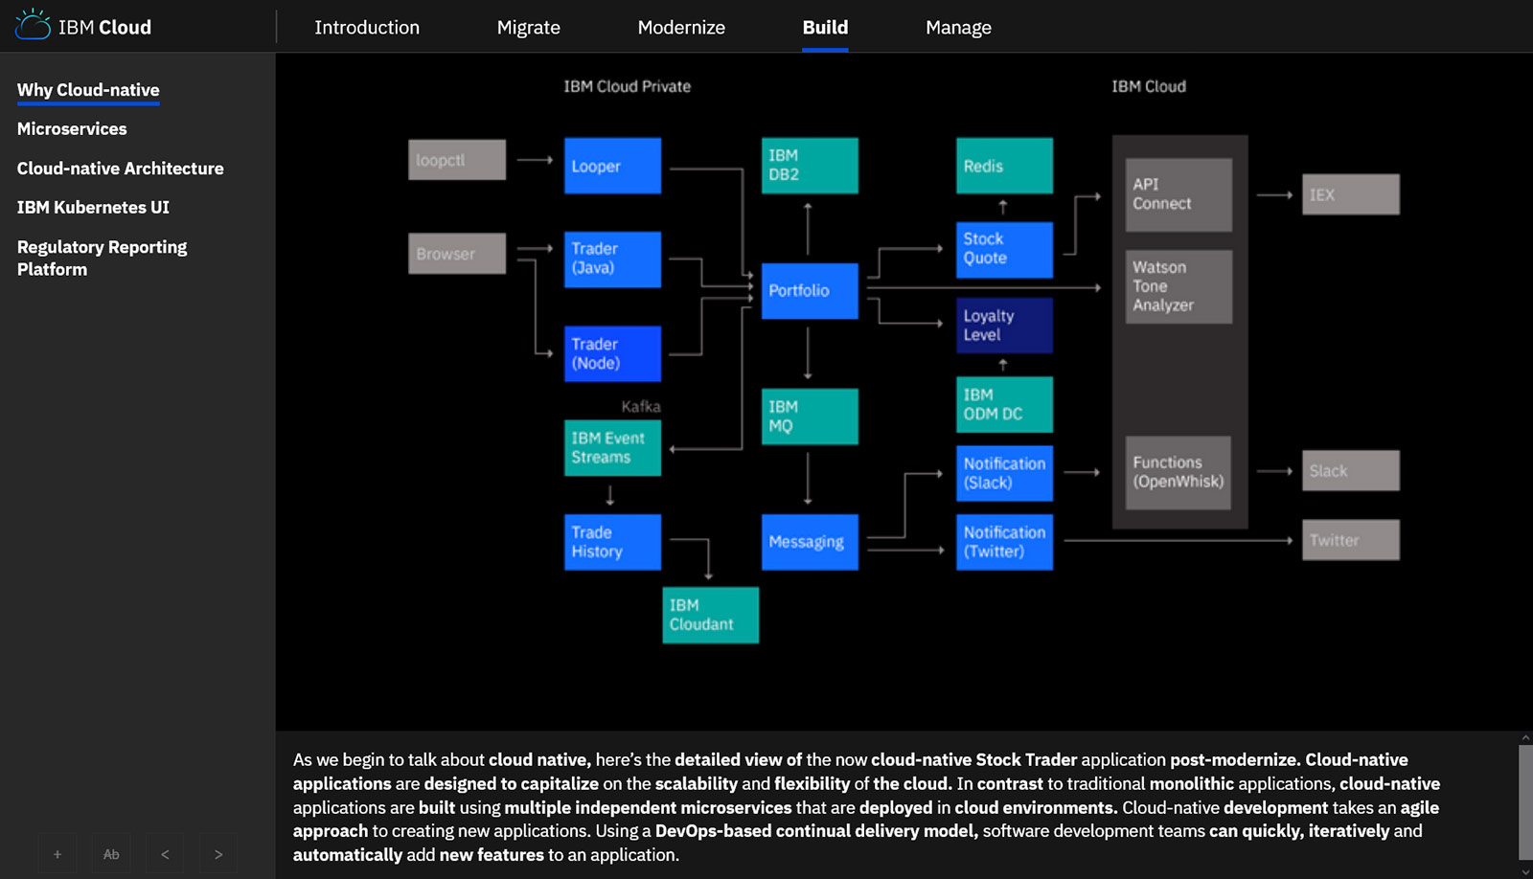Click the IBM Cloud logo icon
Viewport: 1533px width, 879px height.
[x=33, y=25]
